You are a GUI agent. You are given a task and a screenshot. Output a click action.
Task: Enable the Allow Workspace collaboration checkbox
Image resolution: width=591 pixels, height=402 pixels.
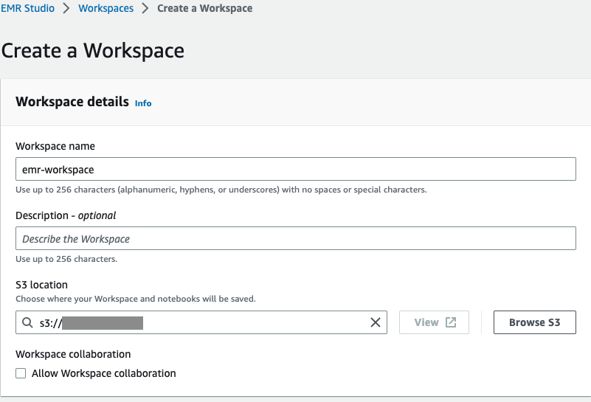click(x=21, y=373)
